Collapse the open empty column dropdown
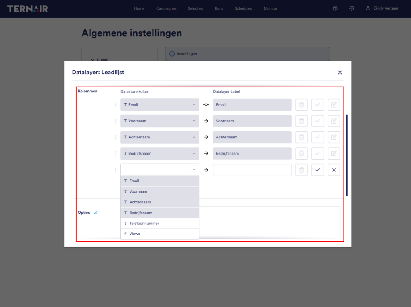This screenshot has width=411, height=307. tap(194, 170)
